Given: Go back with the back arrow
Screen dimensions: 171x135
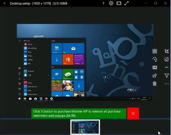Looking at the screenshot, I should click(5, 3).
